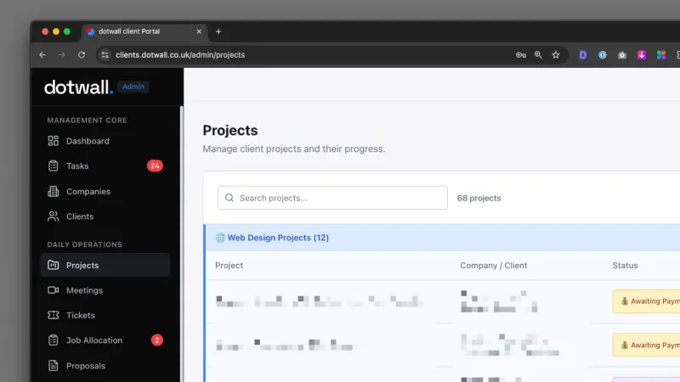
Task: Click the 68 projects count text
Action: pos(479,198)
